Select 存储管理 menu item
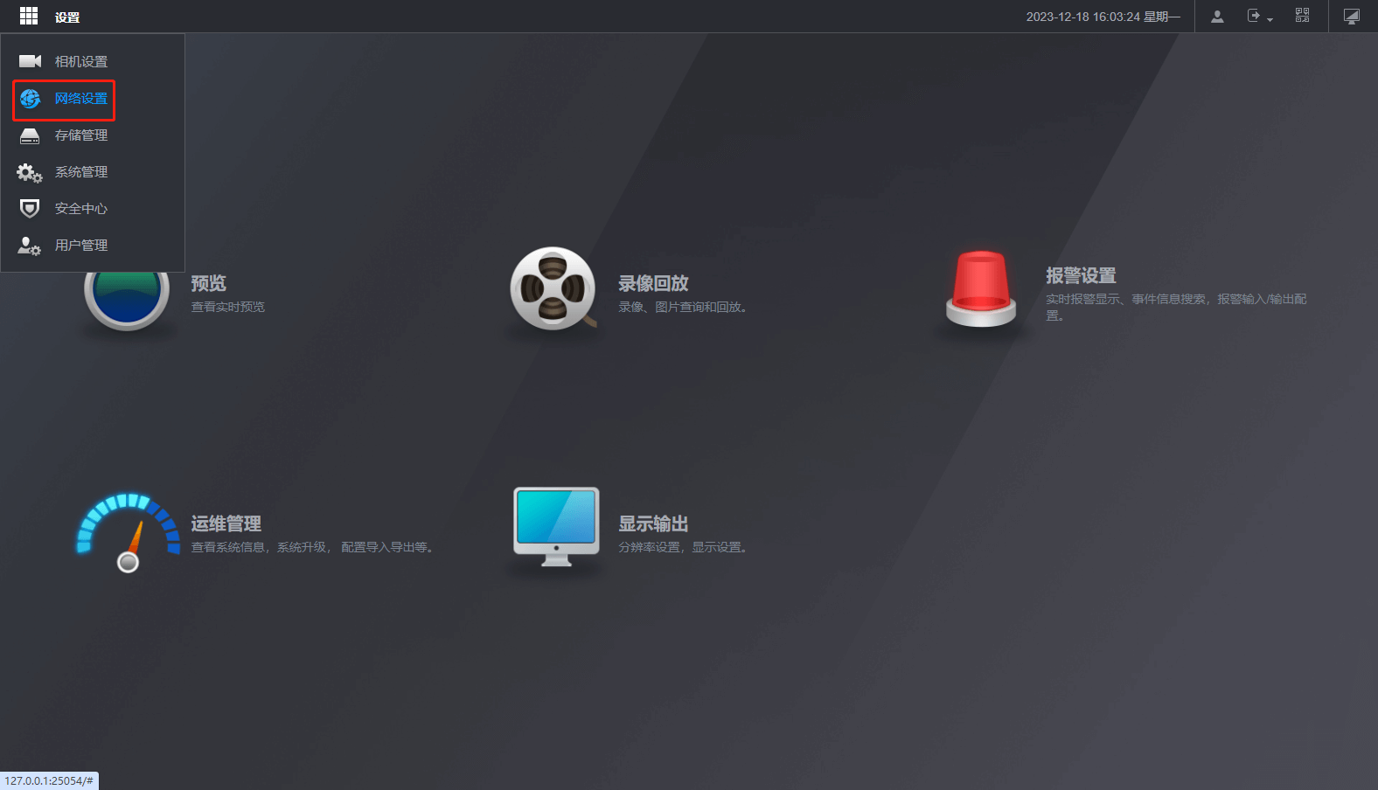The height and width of the screenshot is (790, 1378). click(81, 135)
